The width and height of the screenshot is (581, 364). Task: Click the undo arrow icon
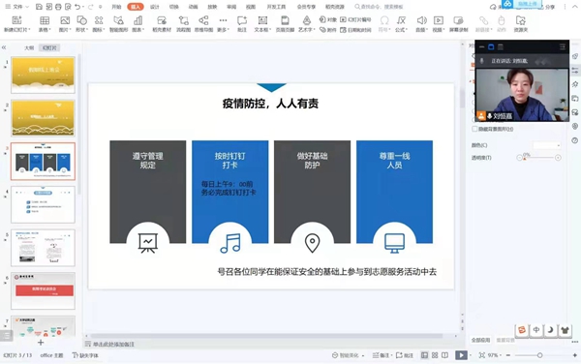[77, 7]
